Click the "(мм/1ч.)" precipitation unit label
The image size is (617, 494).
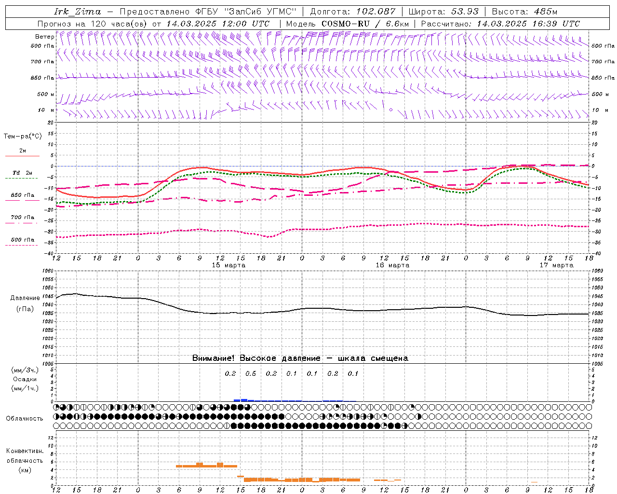click(25, 388)
